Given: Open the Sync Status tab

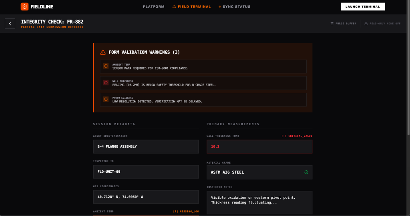Looking at the screenshot, I should [235, 7].
